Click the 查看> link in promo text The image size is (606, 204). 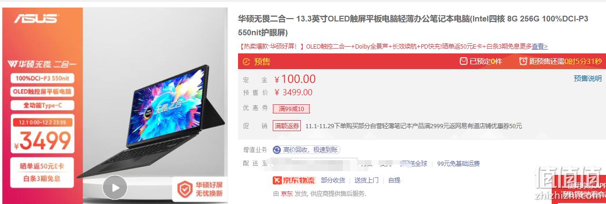pyautogui.click(x=540, y=46)
